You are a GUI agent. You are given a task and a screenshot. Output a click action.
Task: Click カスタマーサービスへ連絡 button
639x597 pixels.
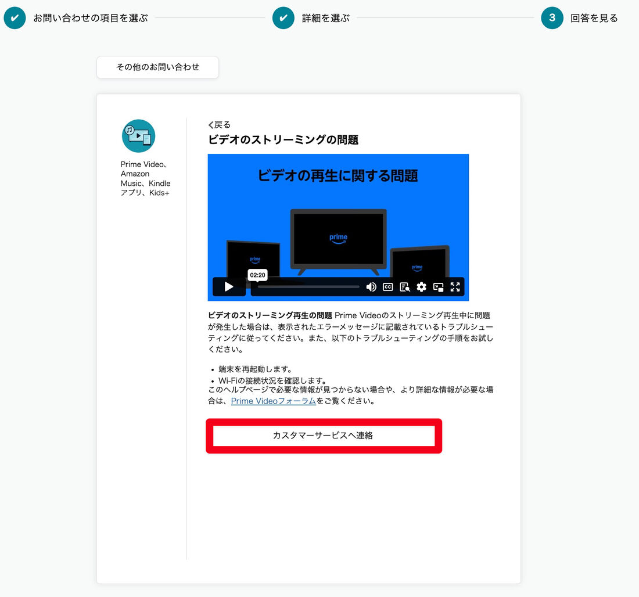324,436
